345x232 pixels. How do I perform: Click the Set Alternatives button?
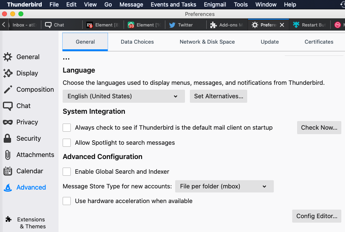(x=219, y=96)
